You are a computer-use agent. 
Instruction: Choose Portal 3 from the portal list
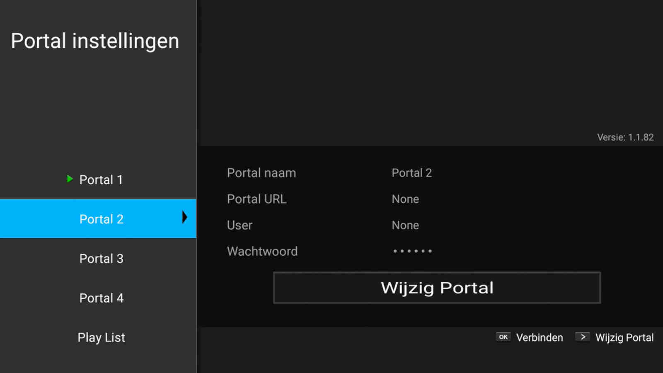coord(101,259)
